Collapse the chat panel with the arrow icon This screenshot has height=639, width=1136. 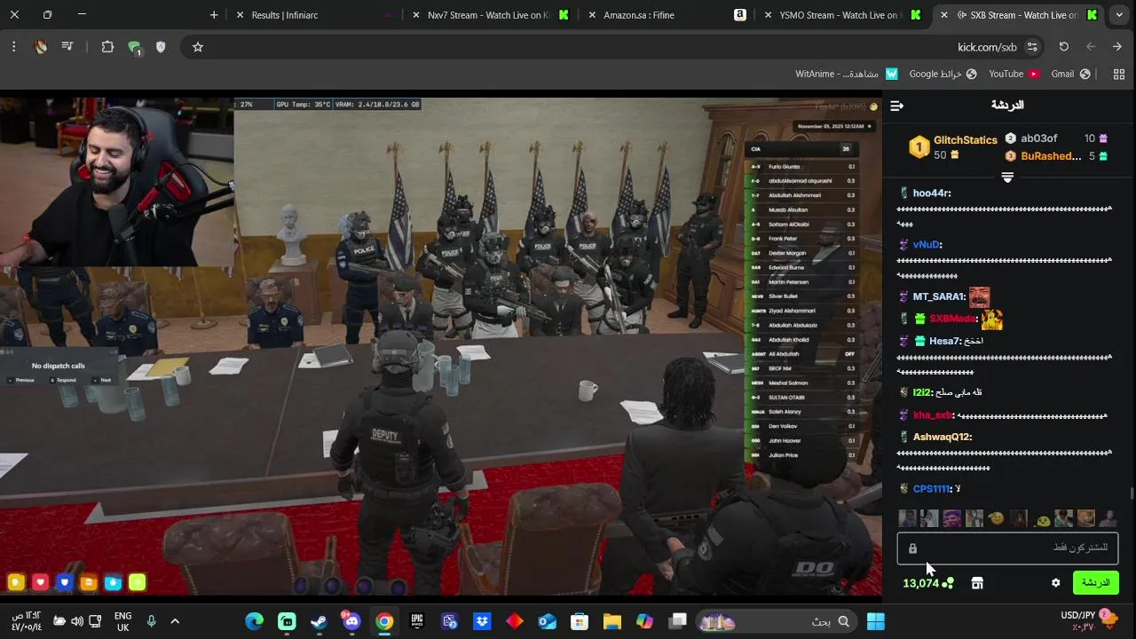pyautogui.click(x=896, y=106)
